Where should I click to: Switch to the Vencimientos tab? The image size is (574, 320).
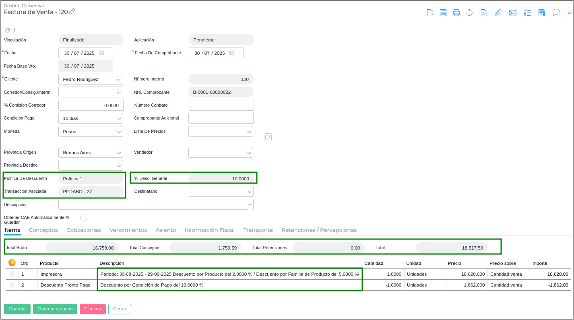[128, 230]
